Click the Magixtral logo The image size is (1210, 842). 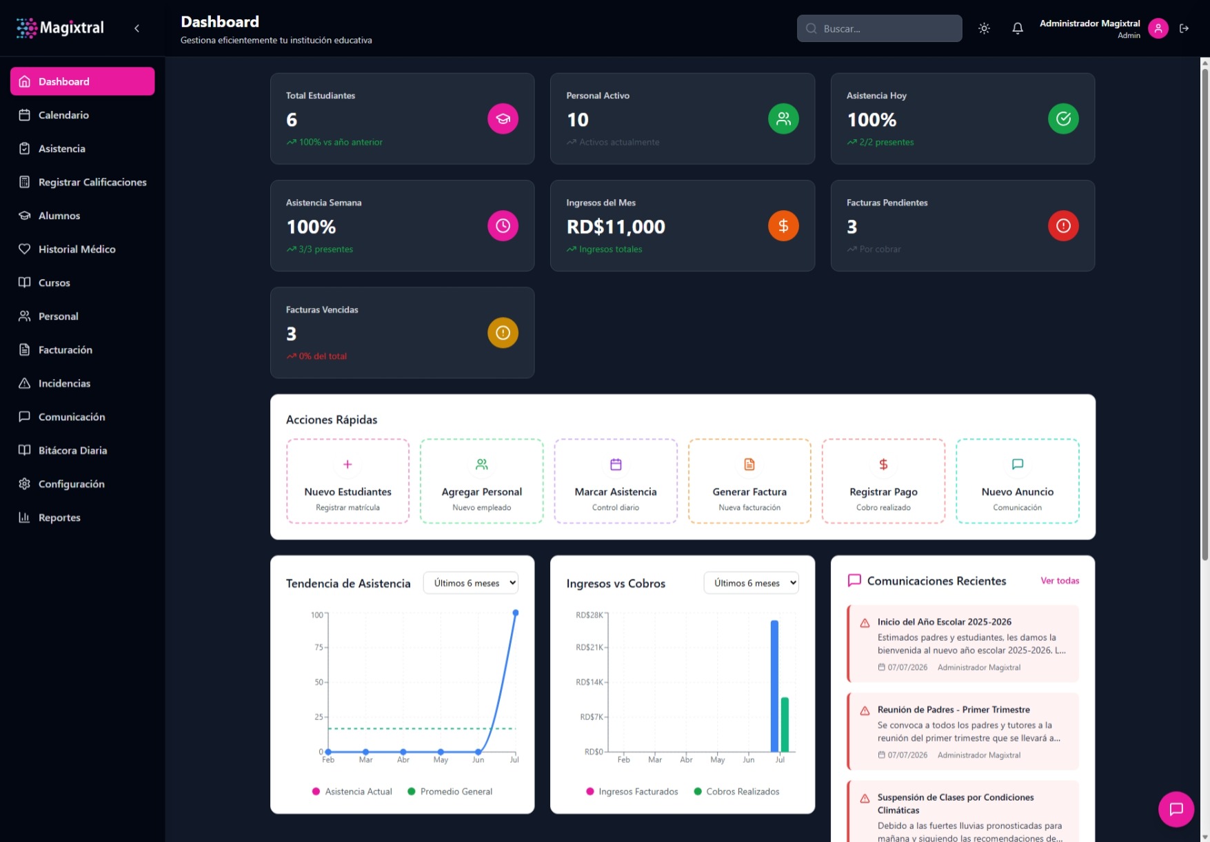pos(60,28)
